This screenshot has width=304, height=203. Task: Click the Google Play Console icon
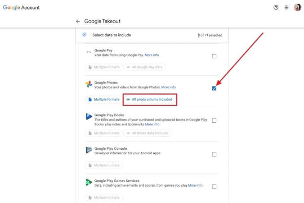(x=89, y=150)
